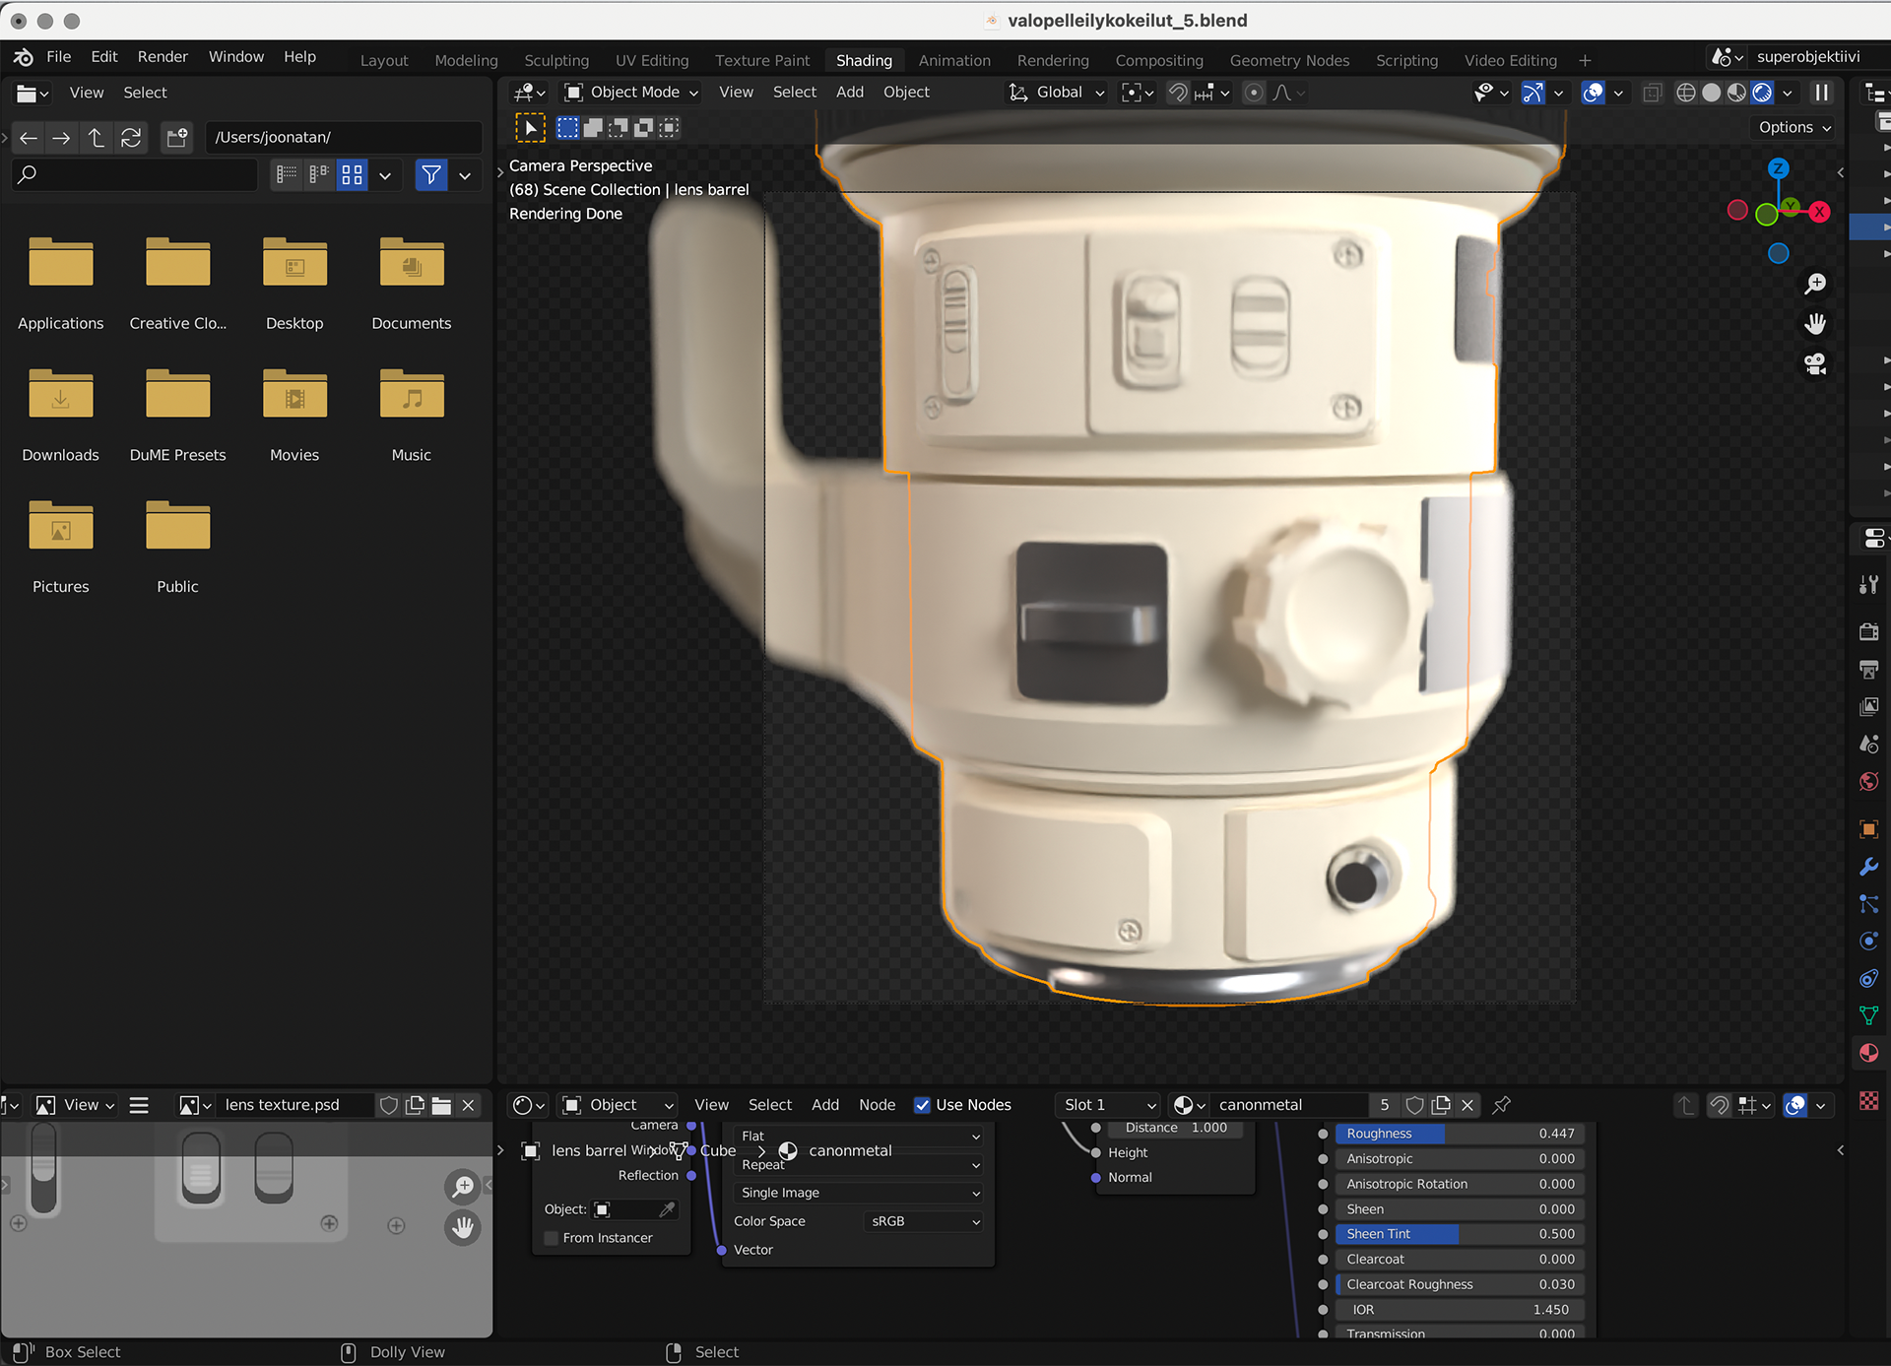This screenshot has width=1891, height=1366.
Task: Click zoom icon in the image editor
Action: tap(463, 1187)
